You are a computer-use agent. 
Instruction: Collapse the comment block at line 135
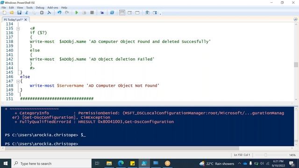[x=18, y=28]
